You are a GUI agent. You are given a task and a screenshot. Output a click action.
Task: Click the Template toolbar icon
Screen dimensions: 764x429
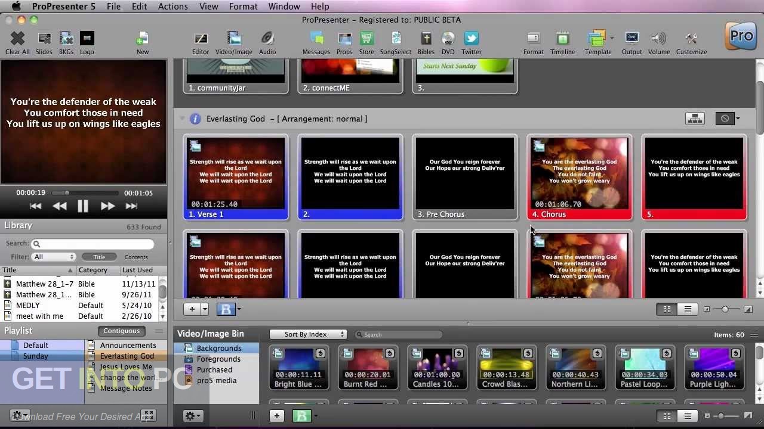[x=596, y=39]
